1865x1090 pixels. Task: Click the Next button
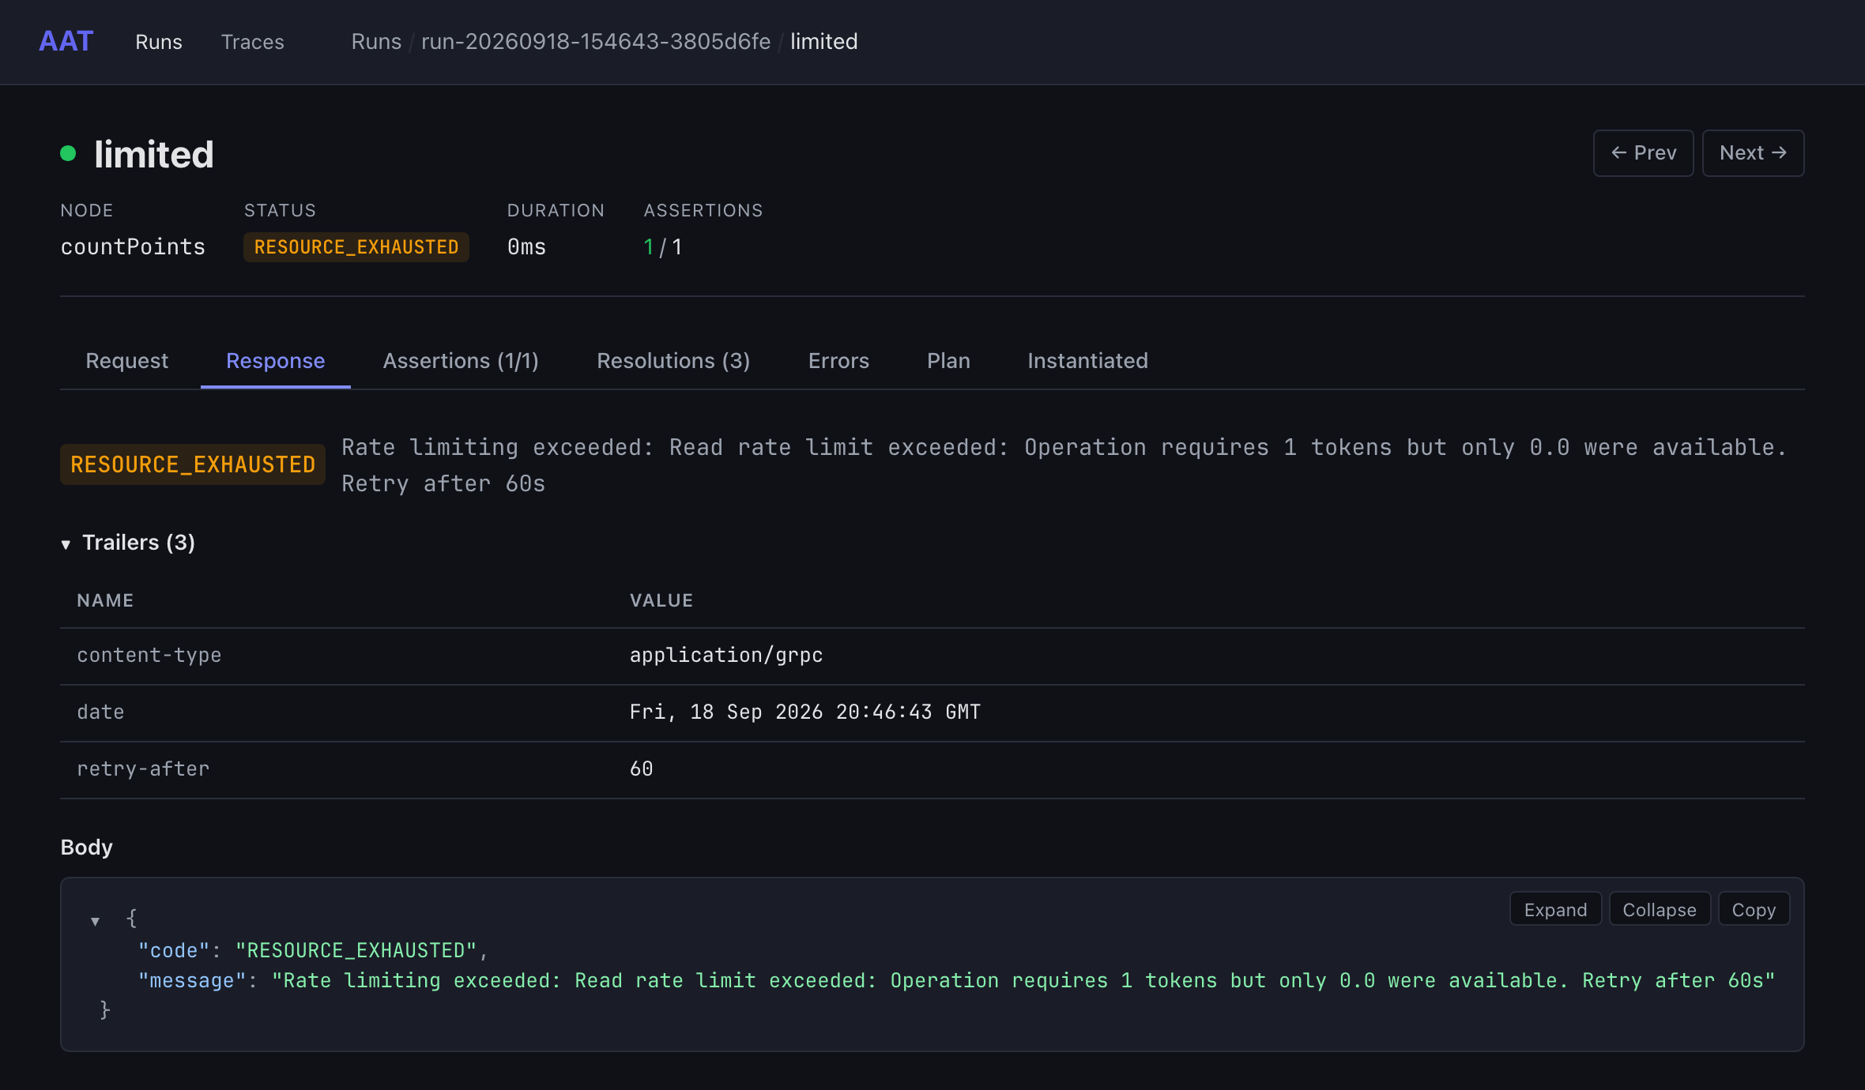[x=1753, y=153]
